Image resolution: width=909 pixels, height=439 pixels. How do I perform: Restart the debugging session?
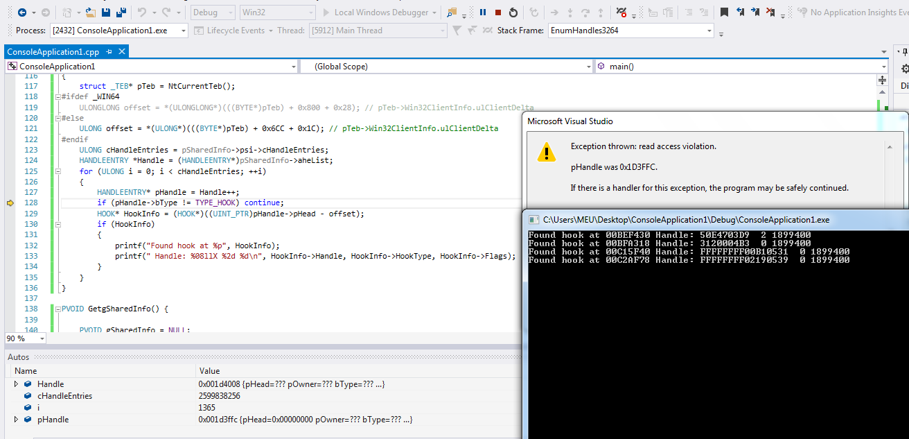tap(513, 12)
